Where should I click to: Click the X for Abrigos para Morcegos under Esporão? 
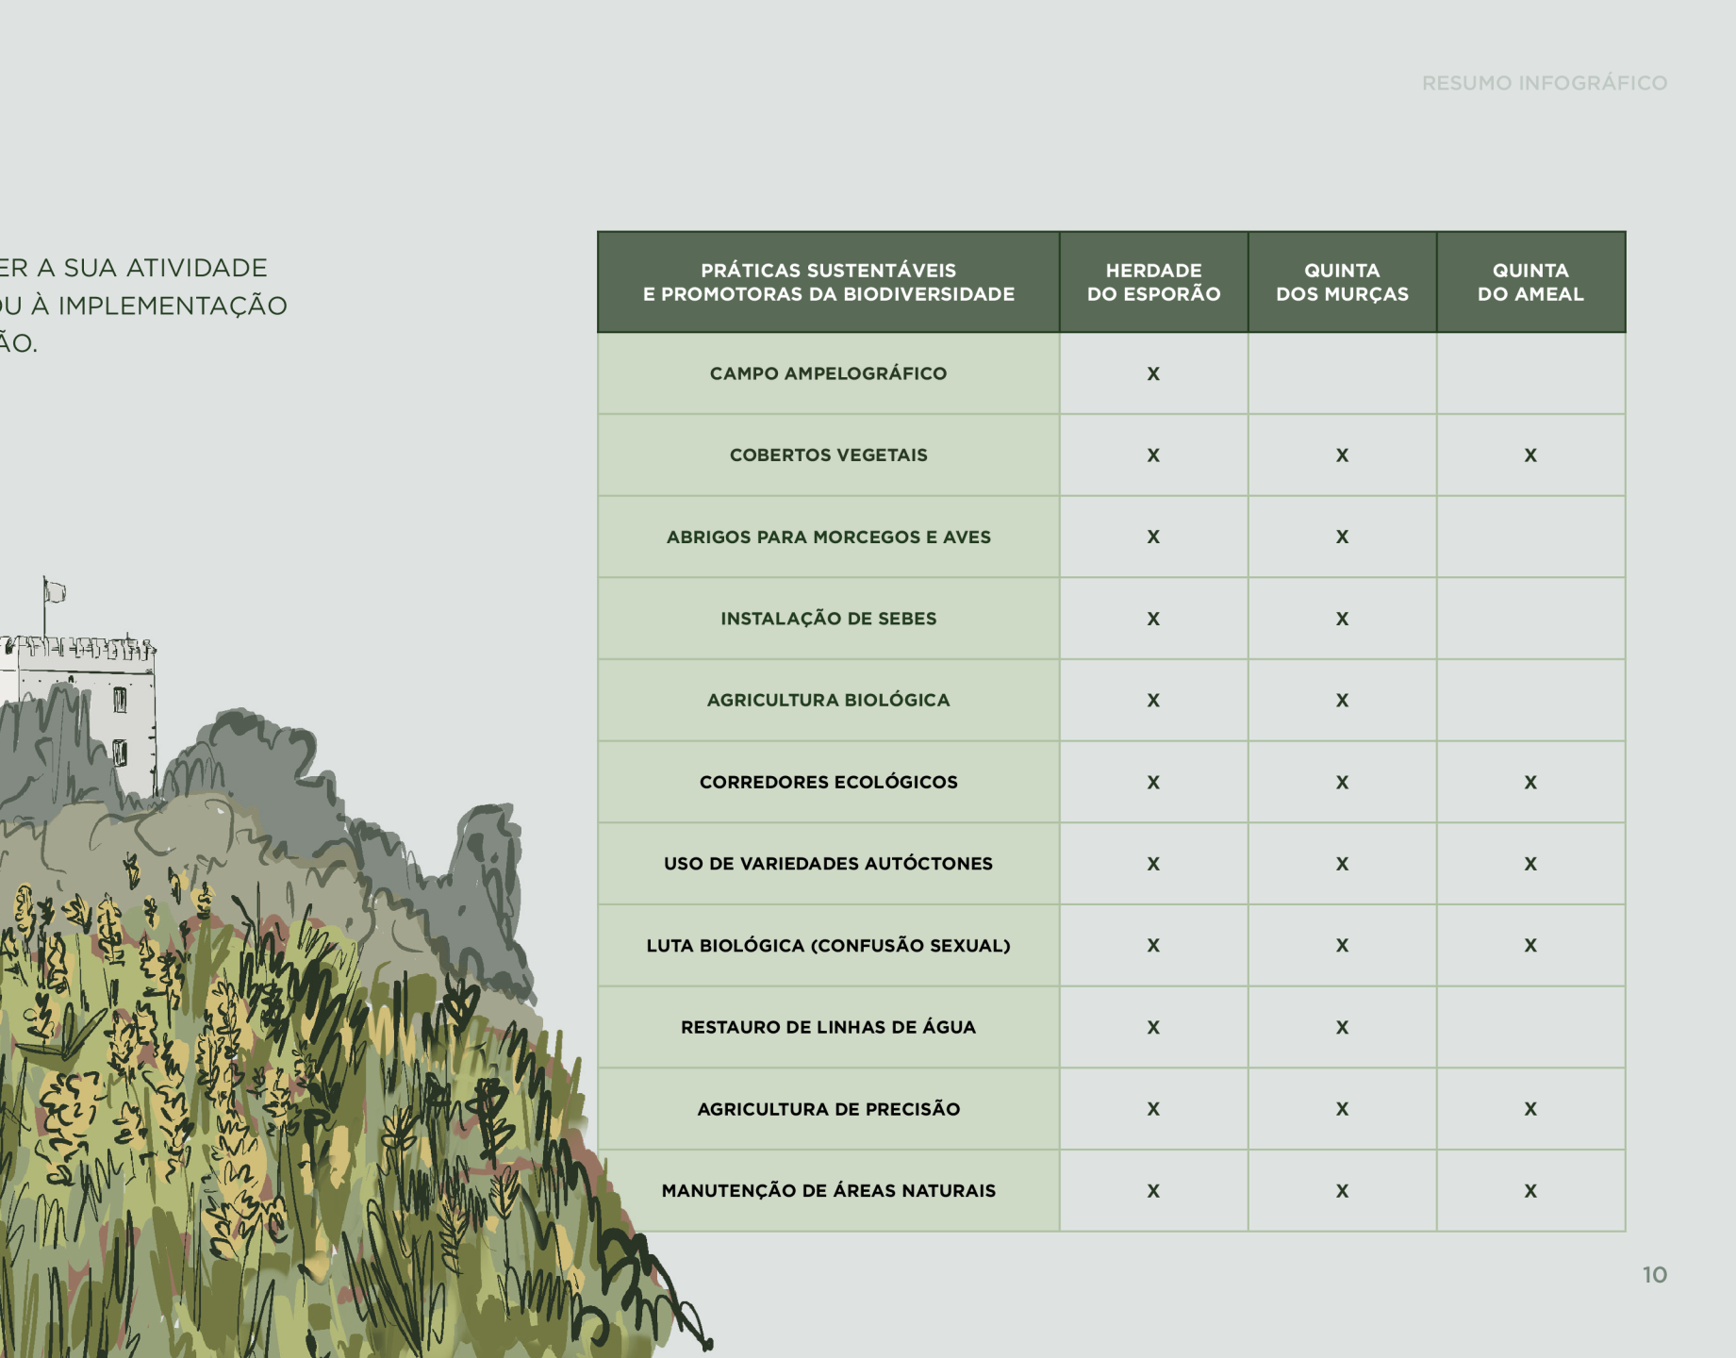coord(1153,538)
